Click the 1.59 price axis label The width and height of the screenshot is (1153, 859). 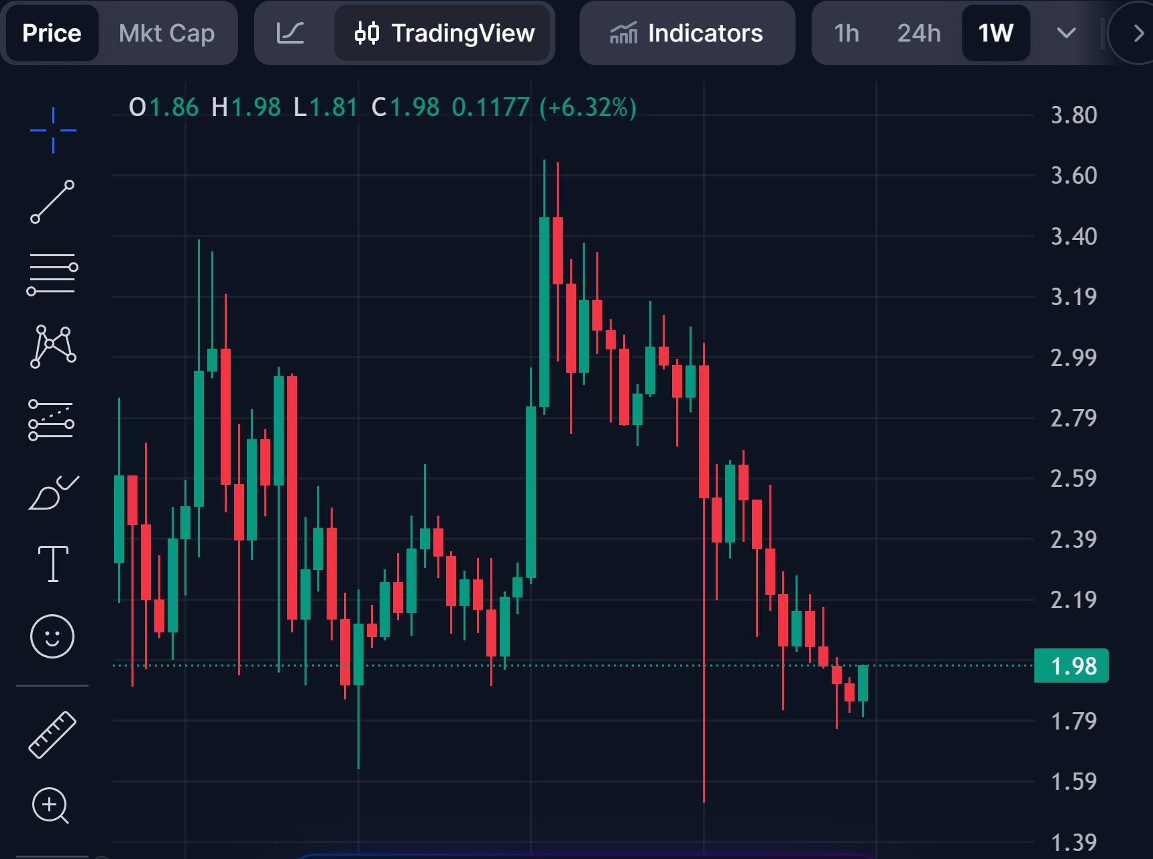1074,782
